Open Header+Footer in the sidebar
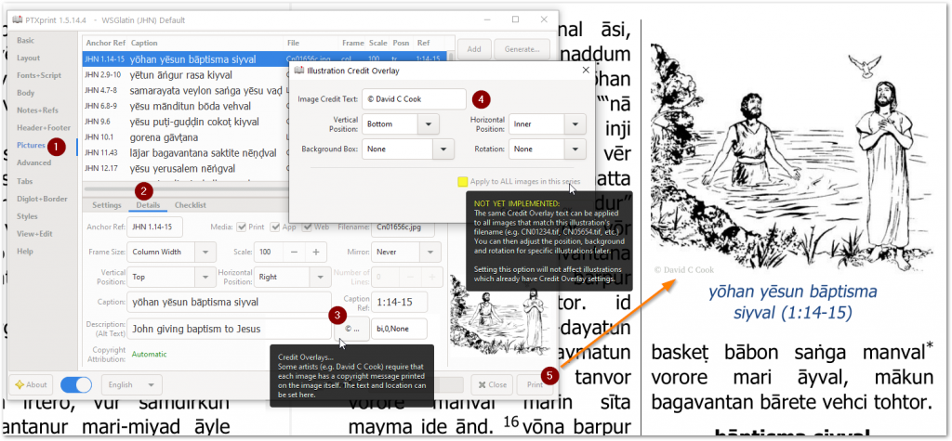952x441 pixels. (x=44, y=128)
